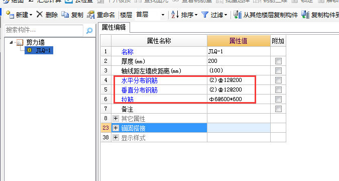The width and height of the screenshot is (339, 181).
Task: Click the 属性值 column header
Action: click(239, 41)
